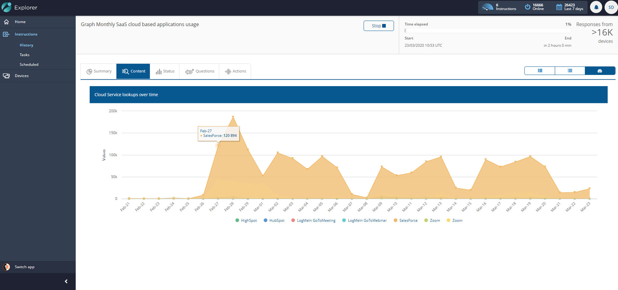618x290 pixels.
Task: Click the Devices sidebar icon
Action: tap(6, 76)
